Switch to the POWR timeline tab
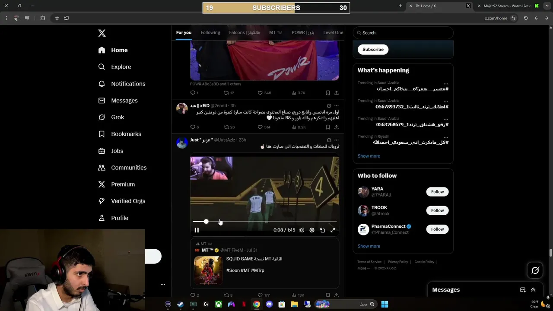 (303, 32)
